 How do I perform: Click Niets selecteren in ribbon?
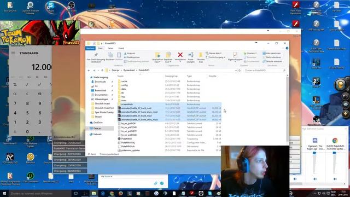(272, 57)
